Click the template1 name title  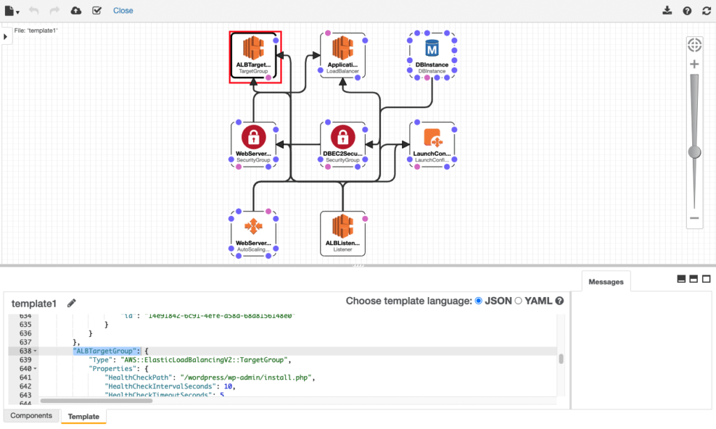34,303
